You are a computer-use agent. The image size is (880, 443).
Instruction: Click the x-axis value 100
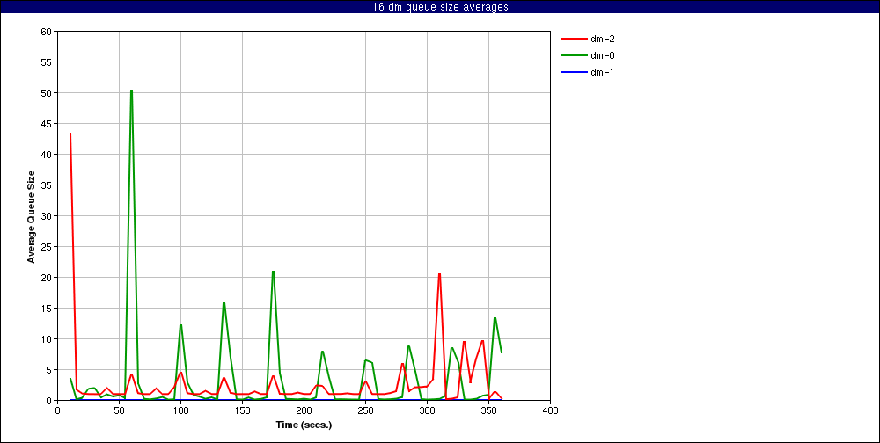point(180,410)
